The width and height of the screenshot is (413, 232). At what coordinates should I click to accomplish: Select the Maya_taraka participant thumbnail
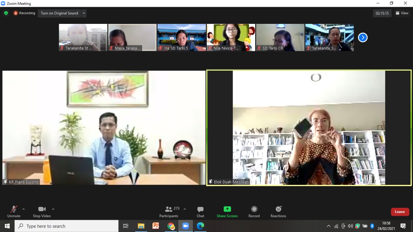point(132,37)
